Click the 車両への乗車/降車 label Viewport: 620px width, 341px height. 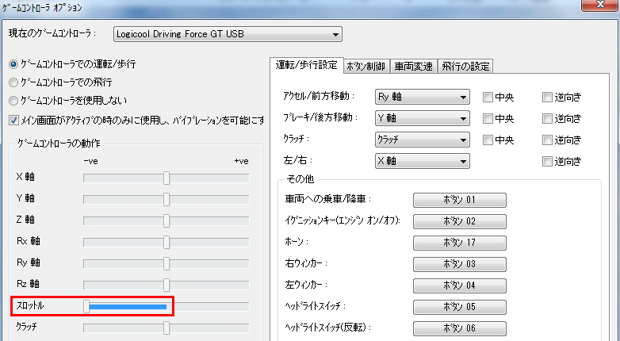pos(327,199)
